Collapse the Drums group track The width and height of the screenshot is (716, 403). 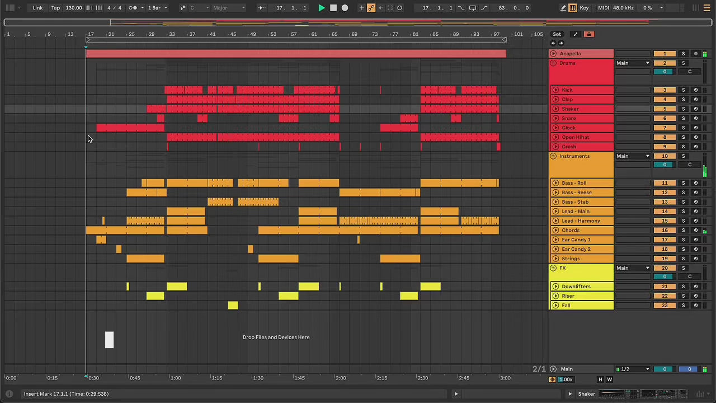(x=553, y=63)
